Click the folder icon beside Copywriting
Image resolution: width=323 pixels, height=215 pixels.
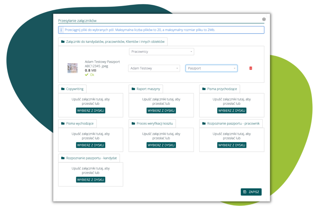click(63, 89)
